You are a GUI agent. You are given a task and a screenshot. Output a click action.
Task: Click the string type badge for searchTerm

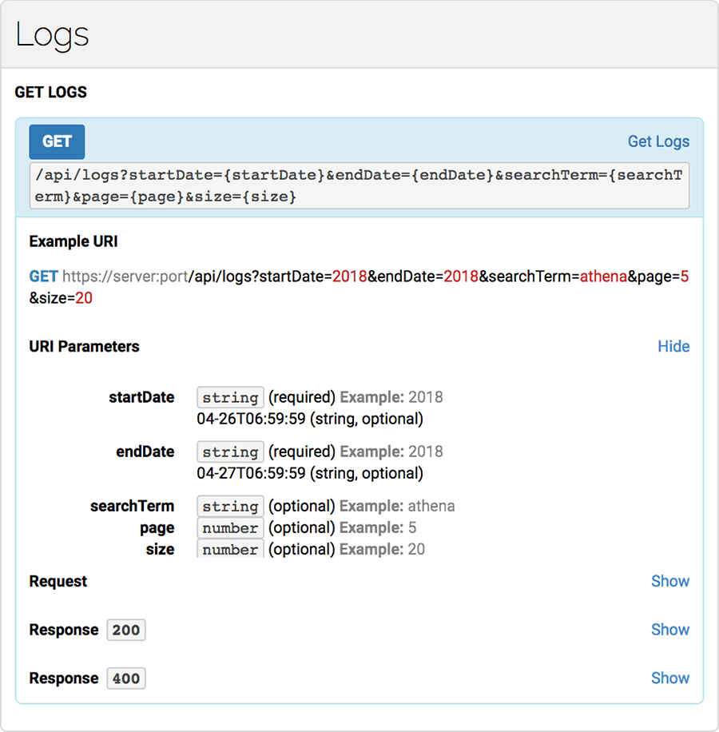coord(230,506)
